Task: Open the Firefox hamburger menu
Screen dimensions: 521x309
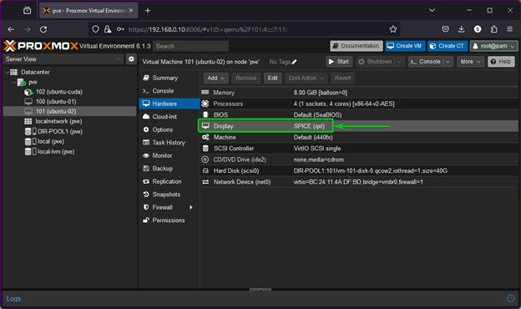Action: coord(509,29)
